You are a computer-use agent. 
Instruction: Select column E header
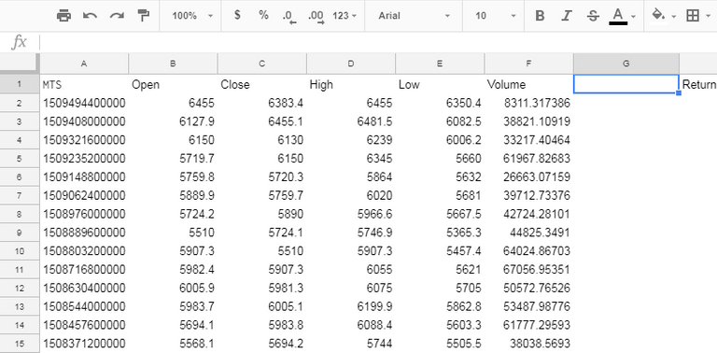(x=440, y=64)
